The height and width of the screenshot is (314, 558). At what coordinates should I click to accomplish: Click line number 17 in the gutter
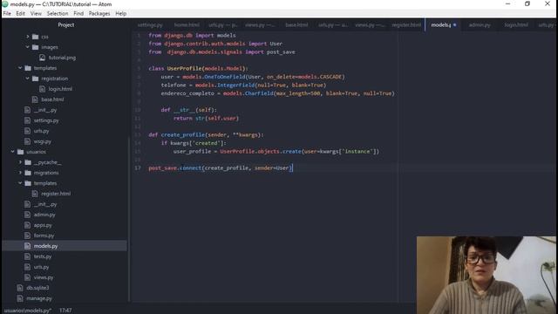tap(138, 167)
